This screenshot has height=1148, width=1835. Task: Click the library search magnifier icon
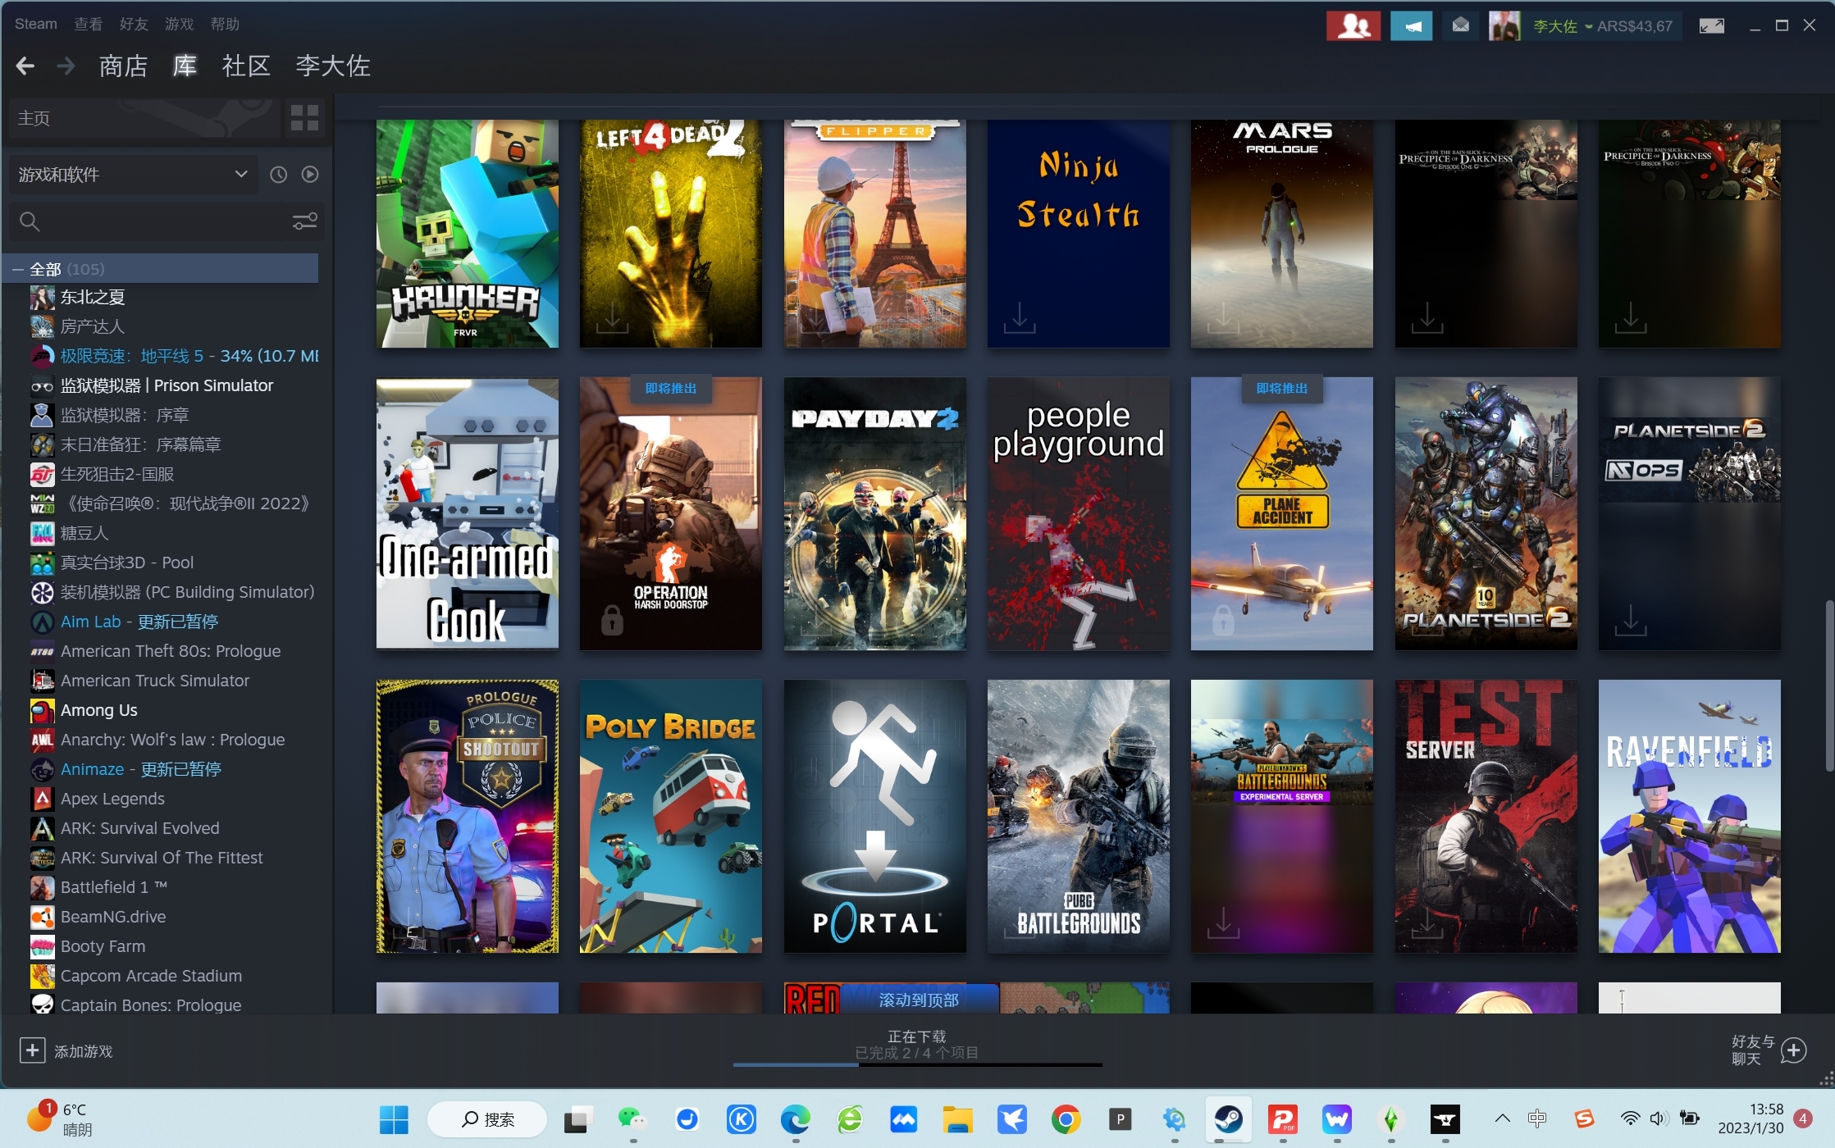coord(30,221)
